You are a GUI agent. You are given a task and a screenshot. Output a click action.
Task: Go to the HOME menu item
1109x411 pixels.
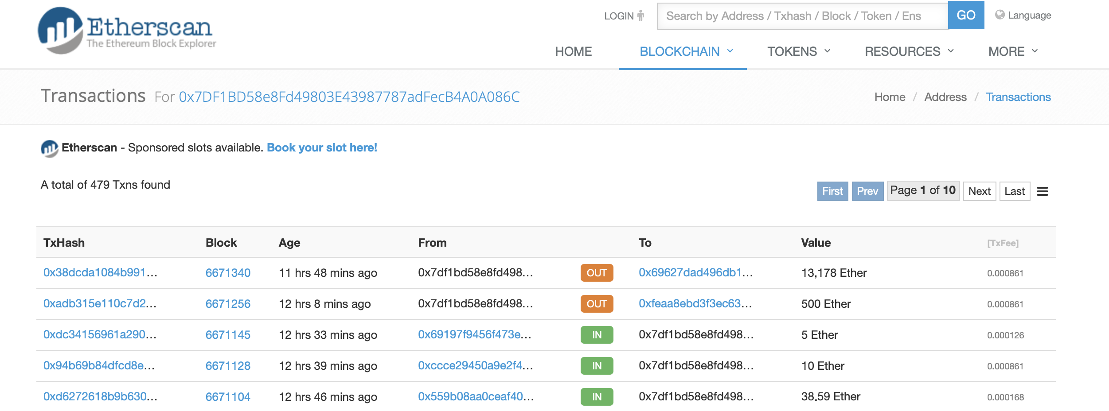coord(573,51)
